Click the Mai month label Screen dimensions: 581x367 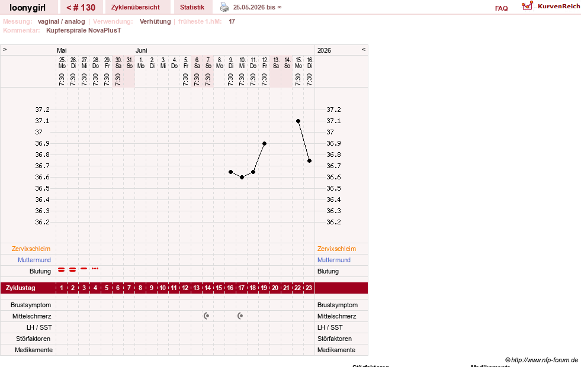(x=62, y=50)
